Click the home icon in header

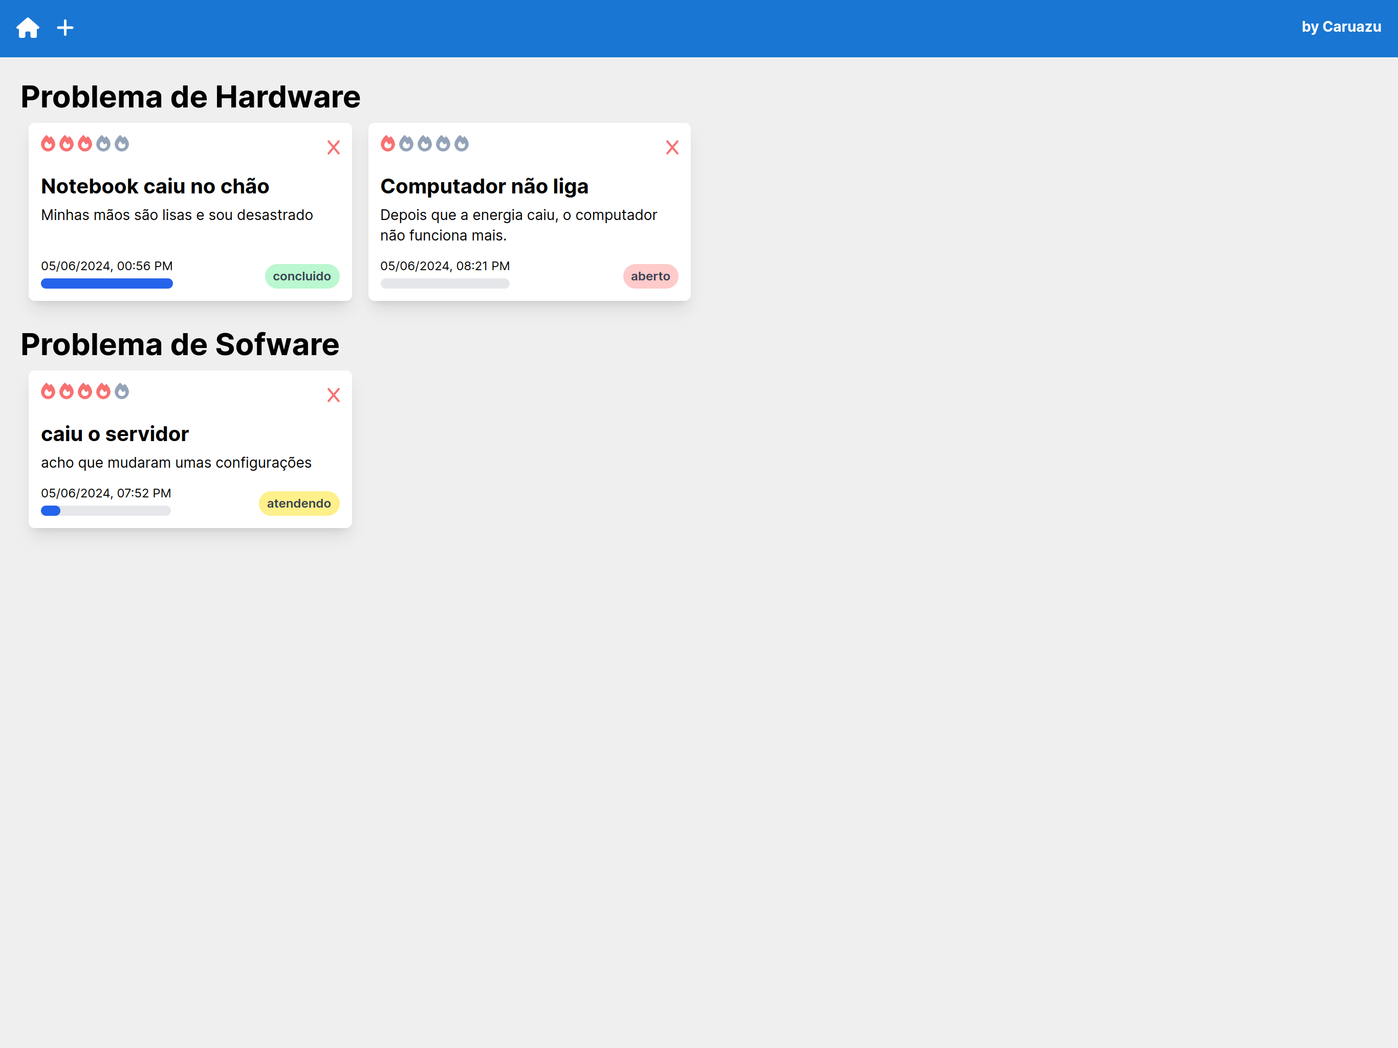(x=28, y=28)
